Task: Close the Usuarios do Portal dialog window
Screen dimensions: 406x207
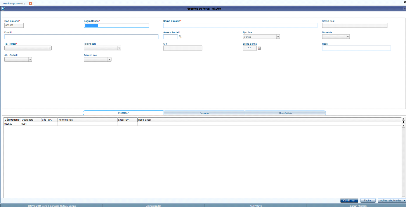Action: click(404, 9)
